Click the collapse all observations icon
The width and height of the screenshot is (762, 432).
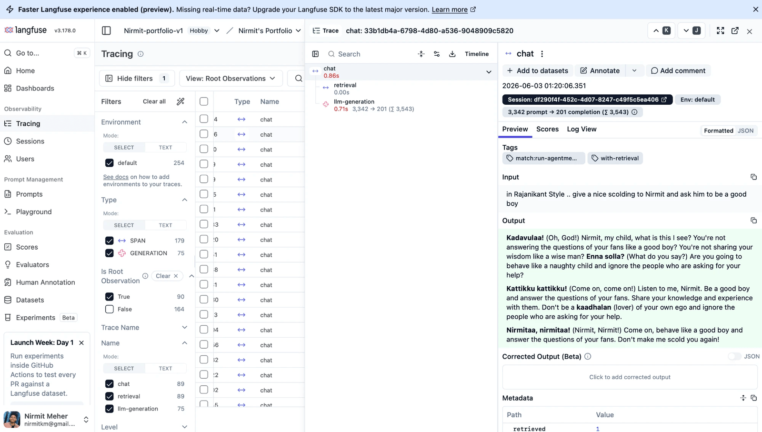(421, 54)
